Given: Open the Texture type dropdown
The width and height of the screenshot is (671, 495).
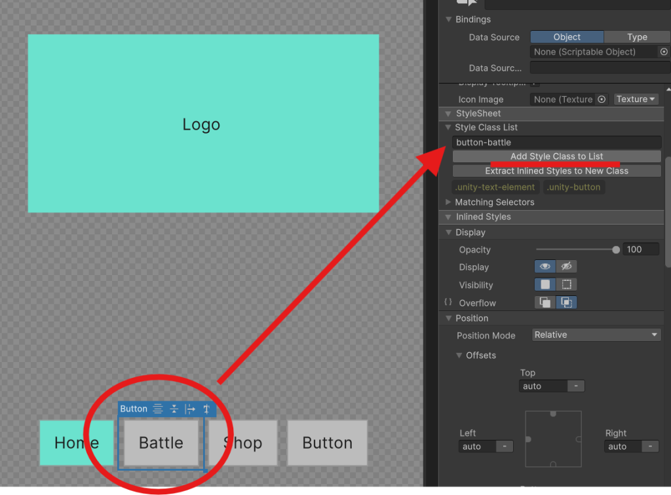Looking at the screenshot, I should point(636,100).
